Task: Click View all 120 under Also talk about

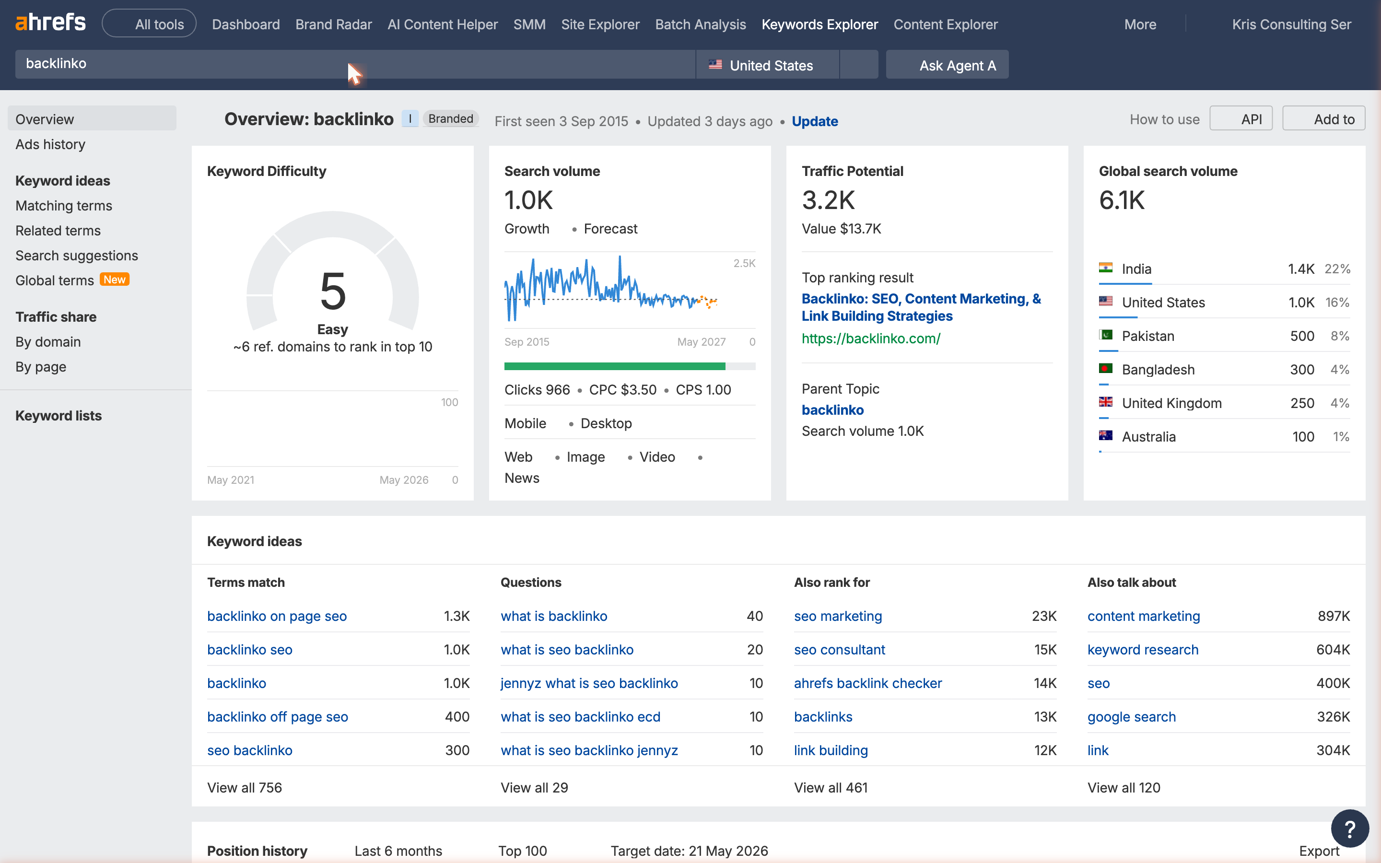Action: (1124, 788)
